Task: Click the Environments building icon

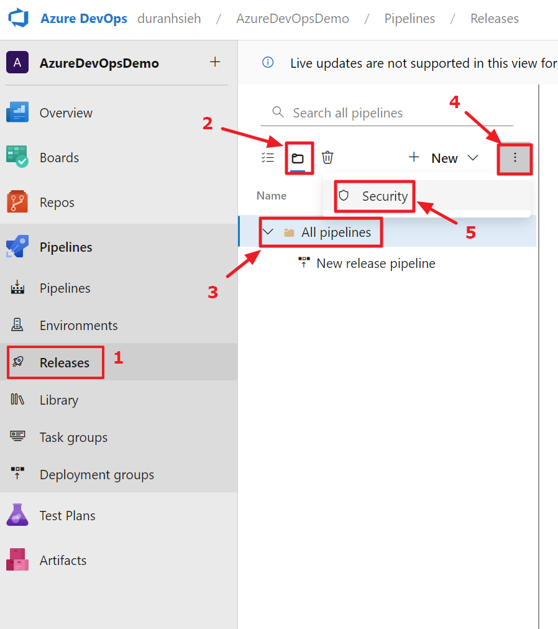Action: tap(17, 324)
